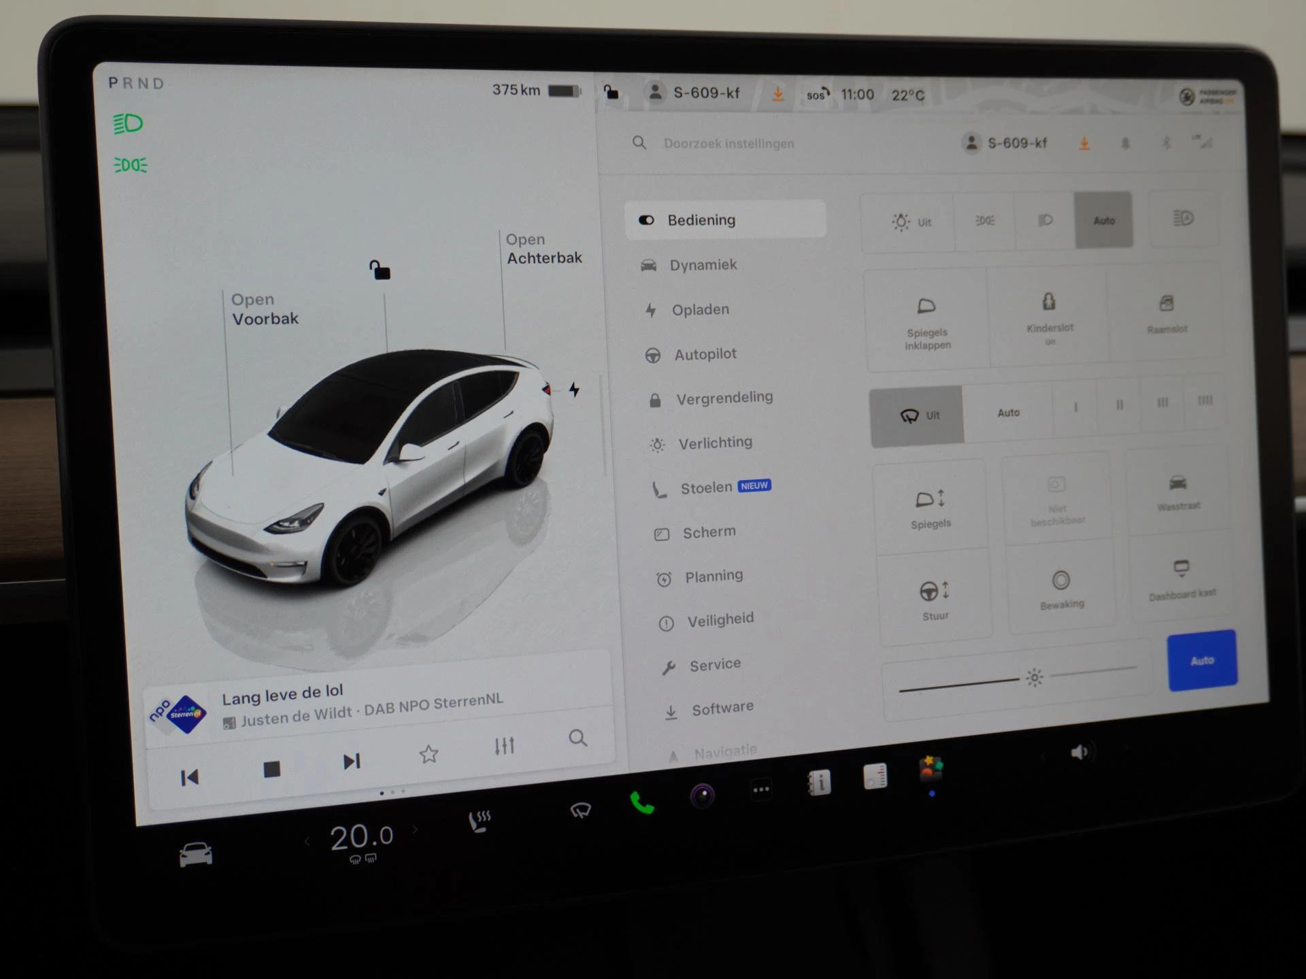The width and height of the screenshot is (1306, 979).
Task: Open the Veiligheid settings menu
Action: (707, 621)
